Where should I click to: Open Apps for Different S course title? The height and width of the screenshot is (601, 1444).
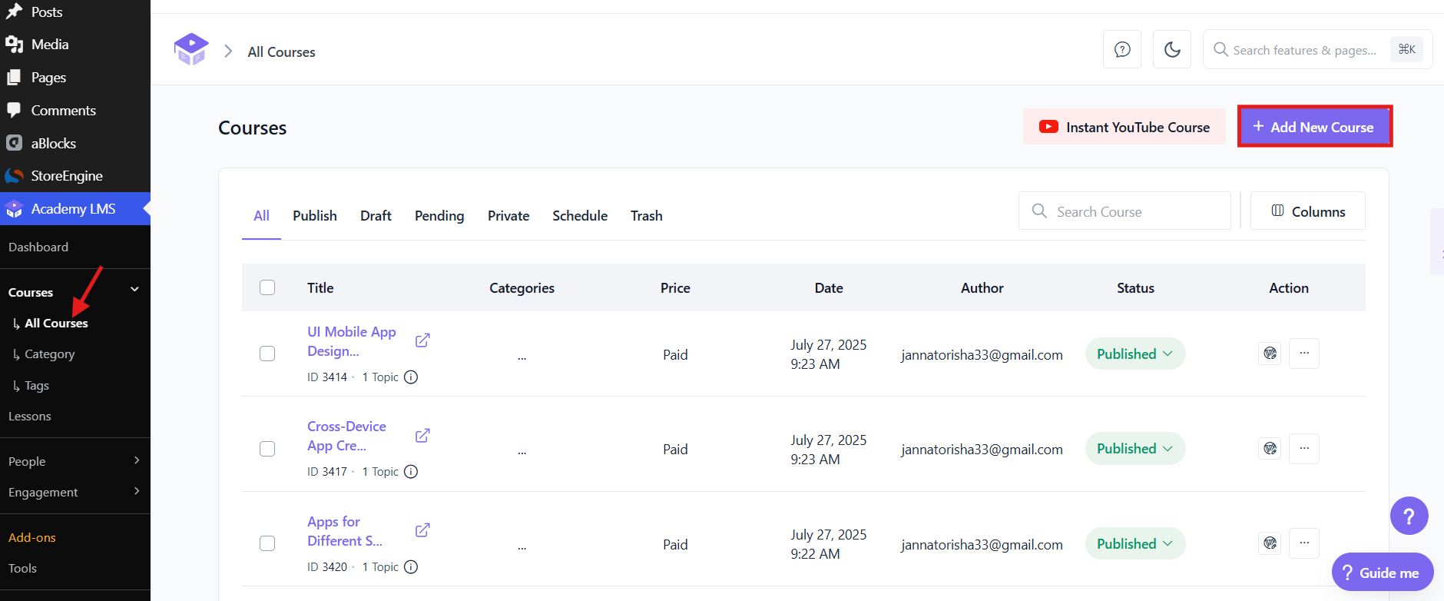point(345,531)
